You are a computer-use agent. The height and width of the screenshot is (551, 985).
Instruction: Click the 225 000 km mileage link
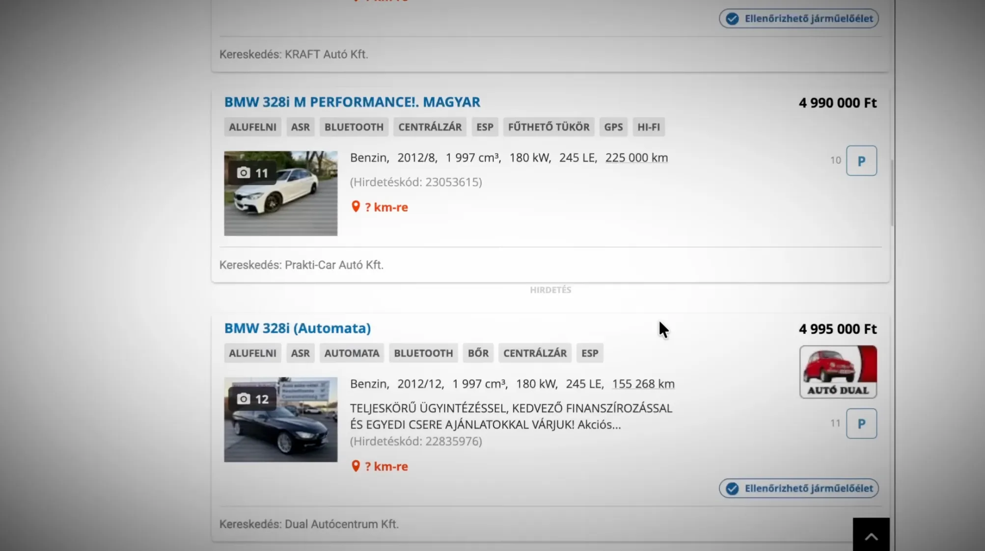point(636,158)
